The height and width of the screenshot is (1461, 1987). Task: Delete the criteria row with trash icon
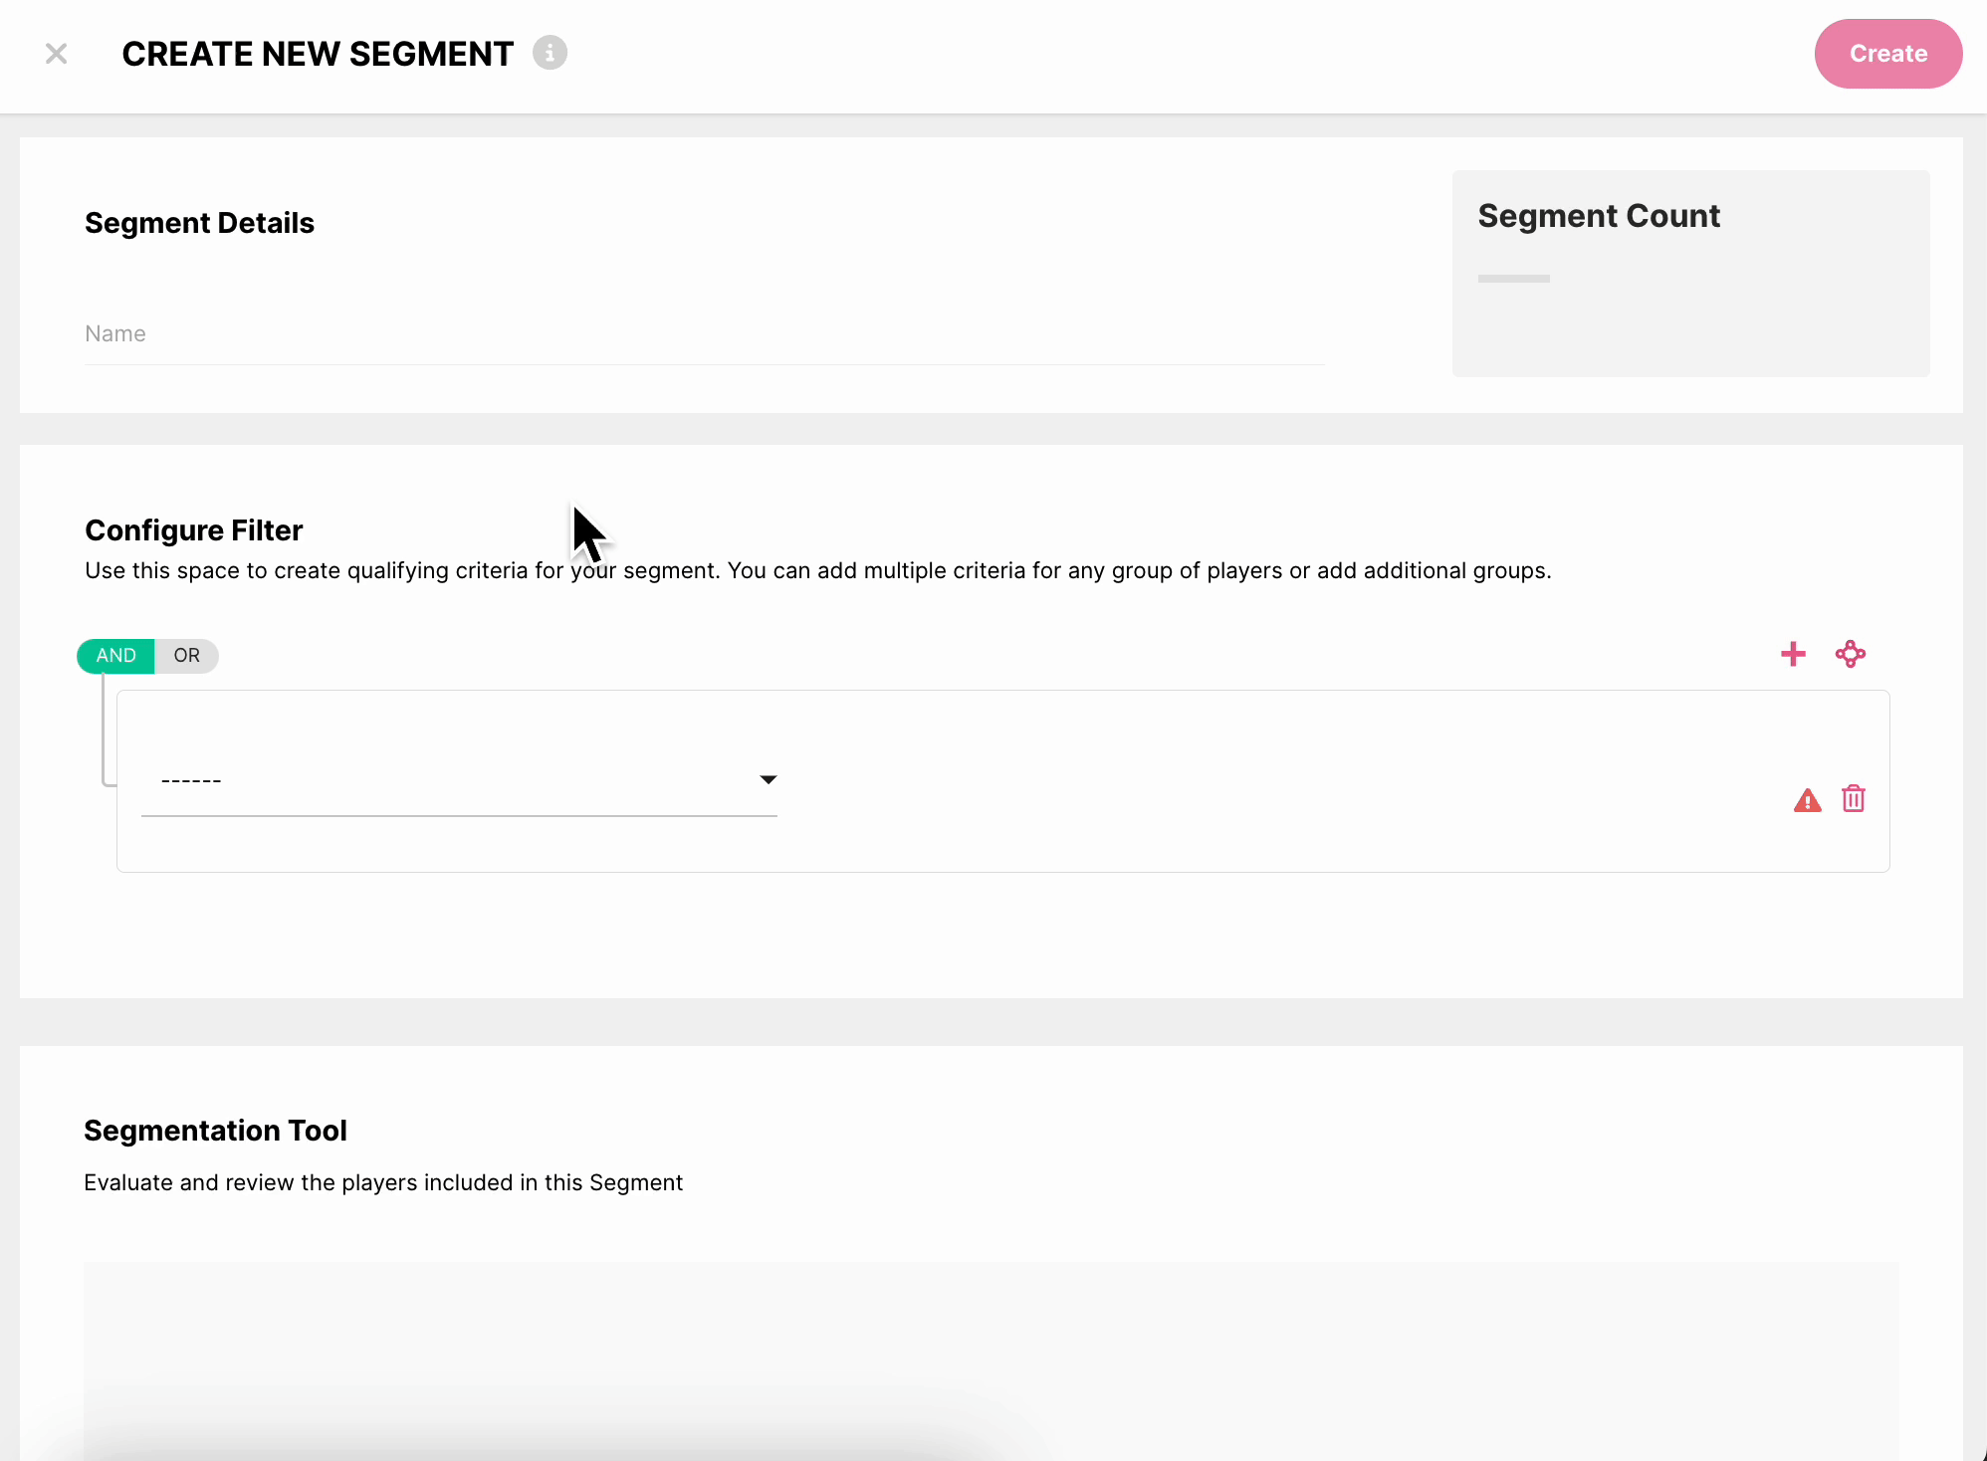click(1853, 799)
